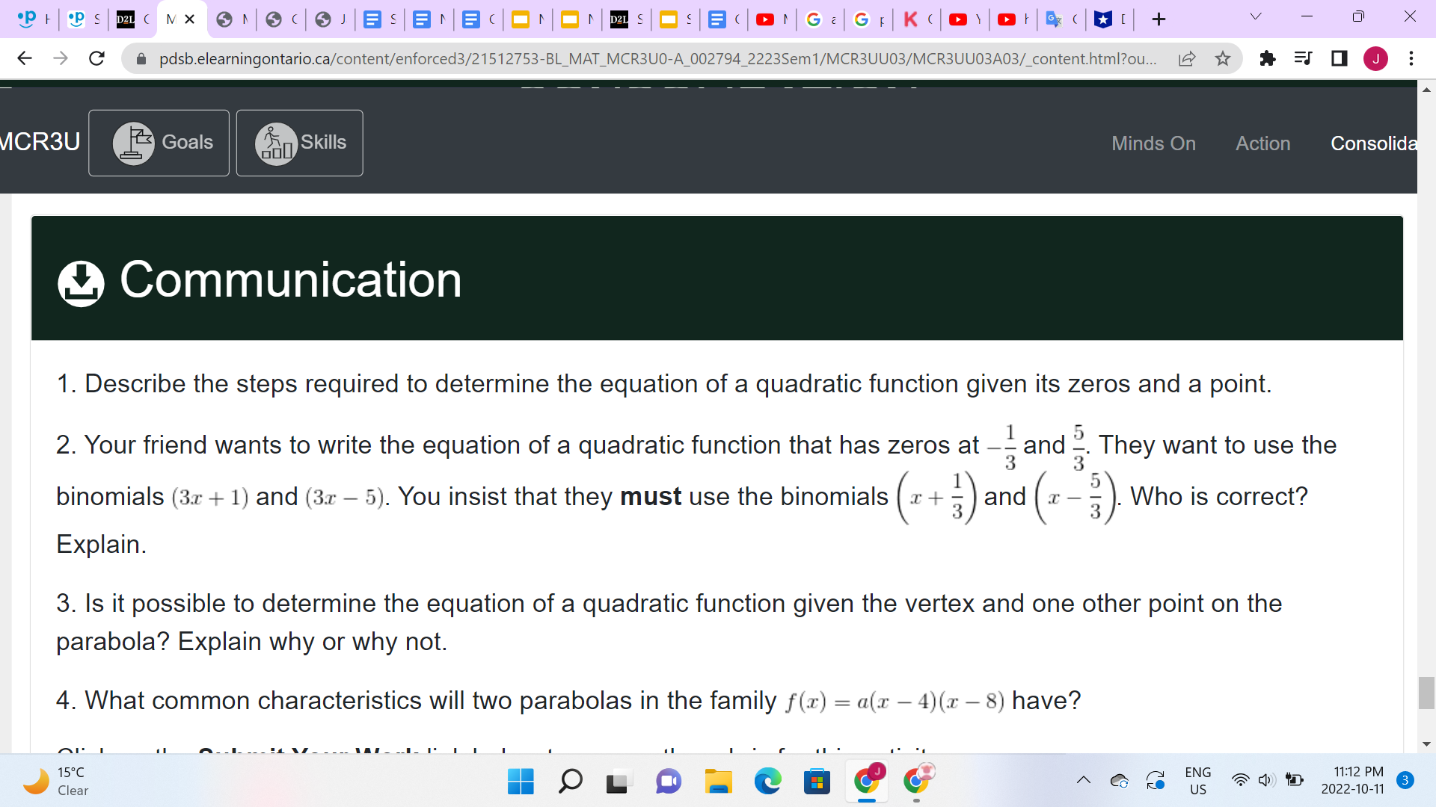
Task: Click the vertical page scrollbar
Action: (1427, 693)
